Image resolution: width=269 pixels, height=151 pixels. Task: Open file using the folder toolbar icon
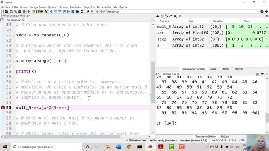pos(7,11)
